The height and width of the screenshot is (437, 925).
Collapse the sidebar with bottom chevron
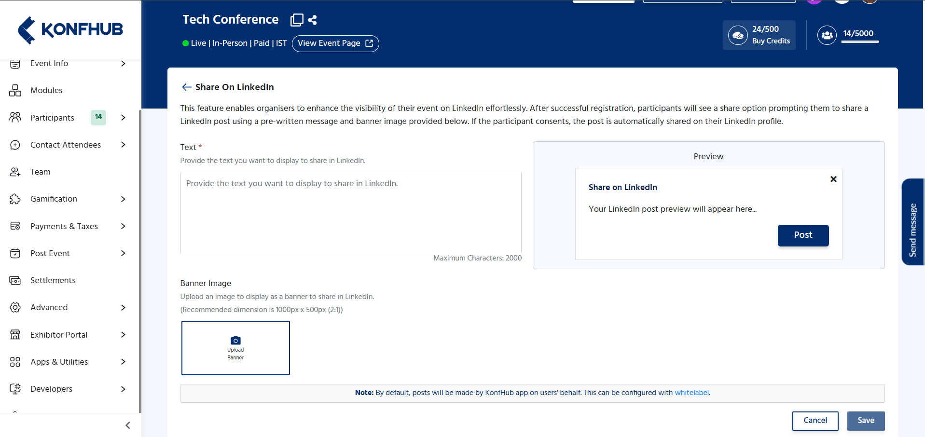(x=128, y=425)
